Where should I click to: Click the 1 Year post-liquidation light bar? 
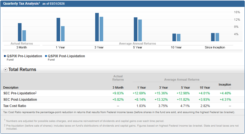(63, 34)
